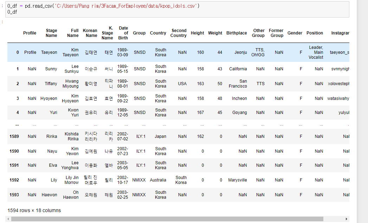Click the 'Tiffany' stage name cell
Screen dimensions: 368x223
51,84
